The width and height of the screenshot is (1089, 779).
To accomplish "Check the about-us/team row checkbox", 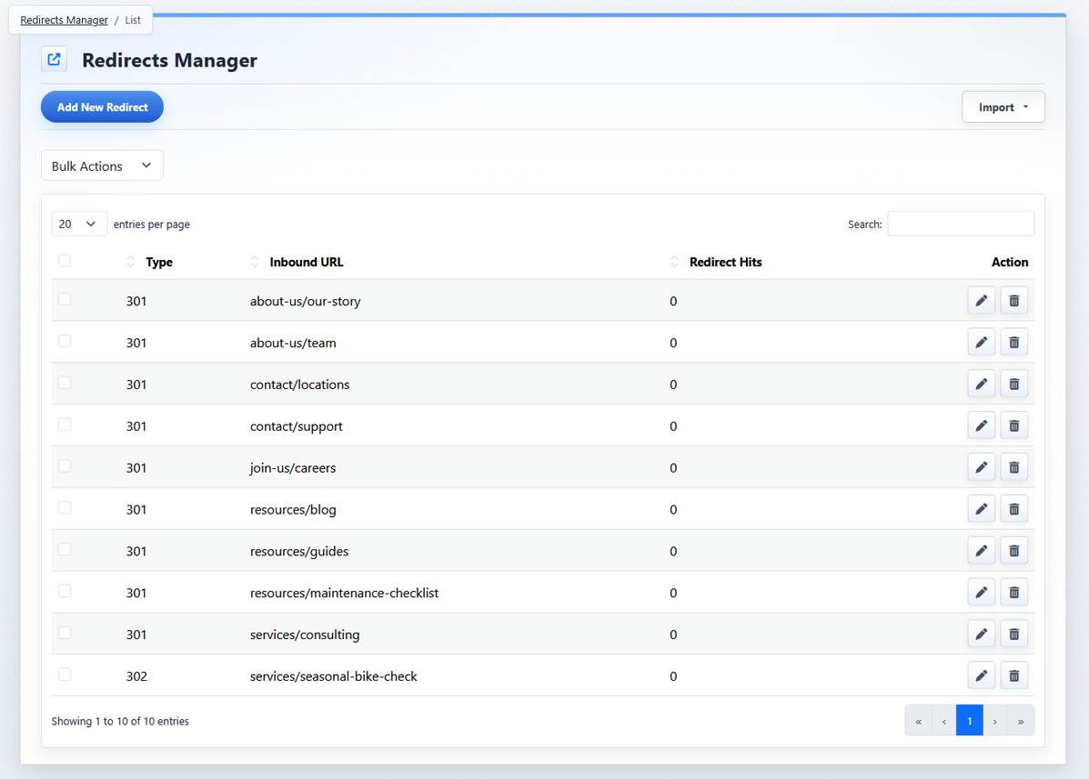I will [x=64, y=341].
